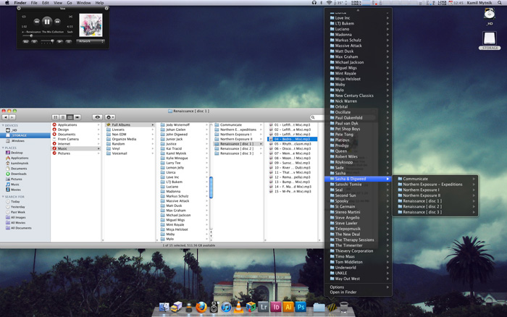Open Photoshop from the Dock
507x317 pixels.
click(301, 307)
